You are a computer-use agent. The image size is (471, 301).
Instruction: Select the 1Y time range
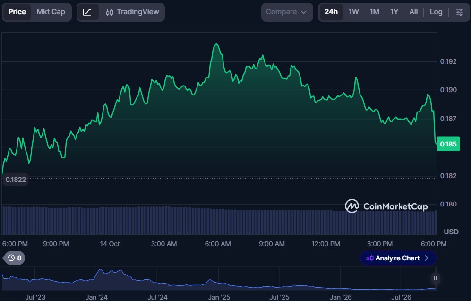point(394,12)
